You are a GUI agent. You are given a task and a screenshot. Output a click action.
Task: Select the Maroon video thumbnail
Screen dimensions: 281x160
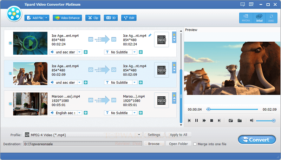(30, 104)
